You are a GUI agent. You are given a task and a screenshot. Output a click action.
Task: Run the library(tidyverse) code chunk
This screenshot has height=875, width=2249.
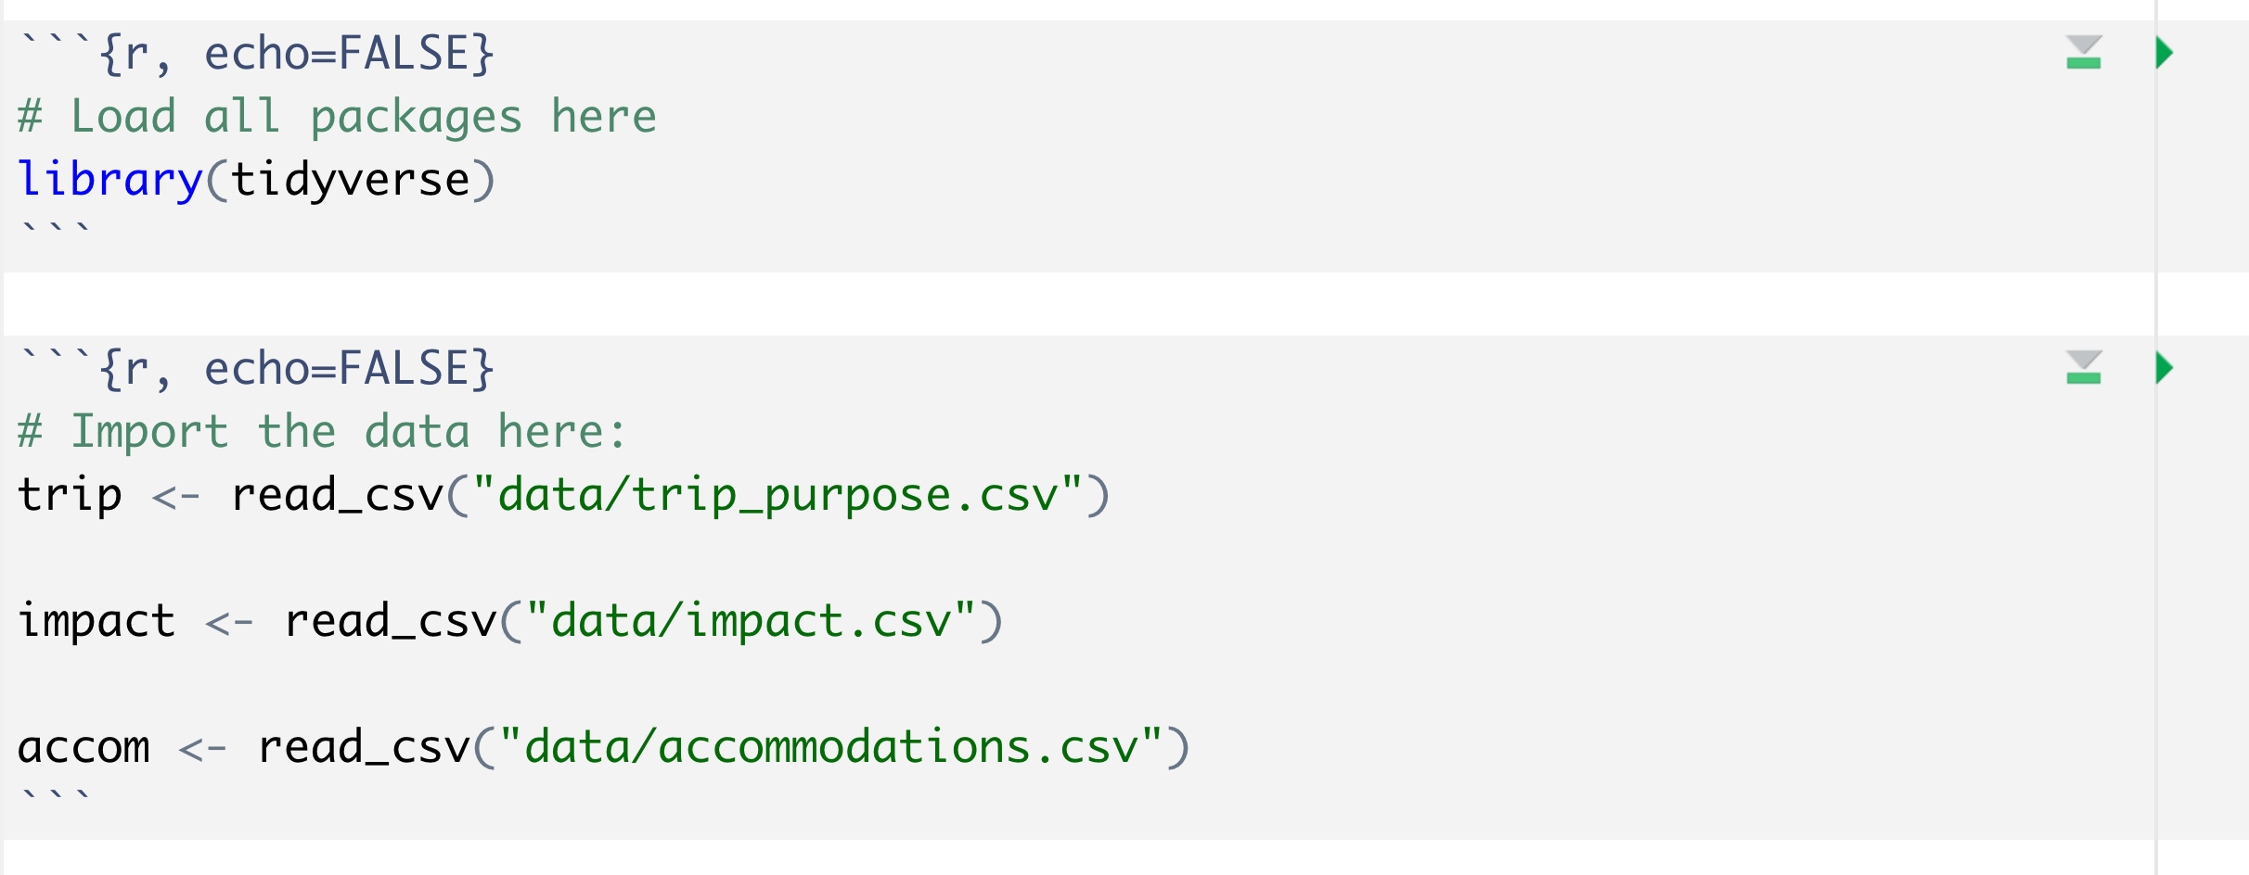[2165, 53]
